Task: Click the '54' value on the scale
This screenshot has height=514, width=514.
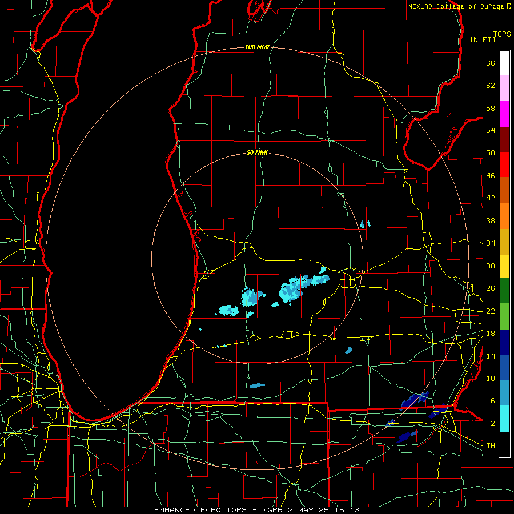Action: (x=491, y=130)
